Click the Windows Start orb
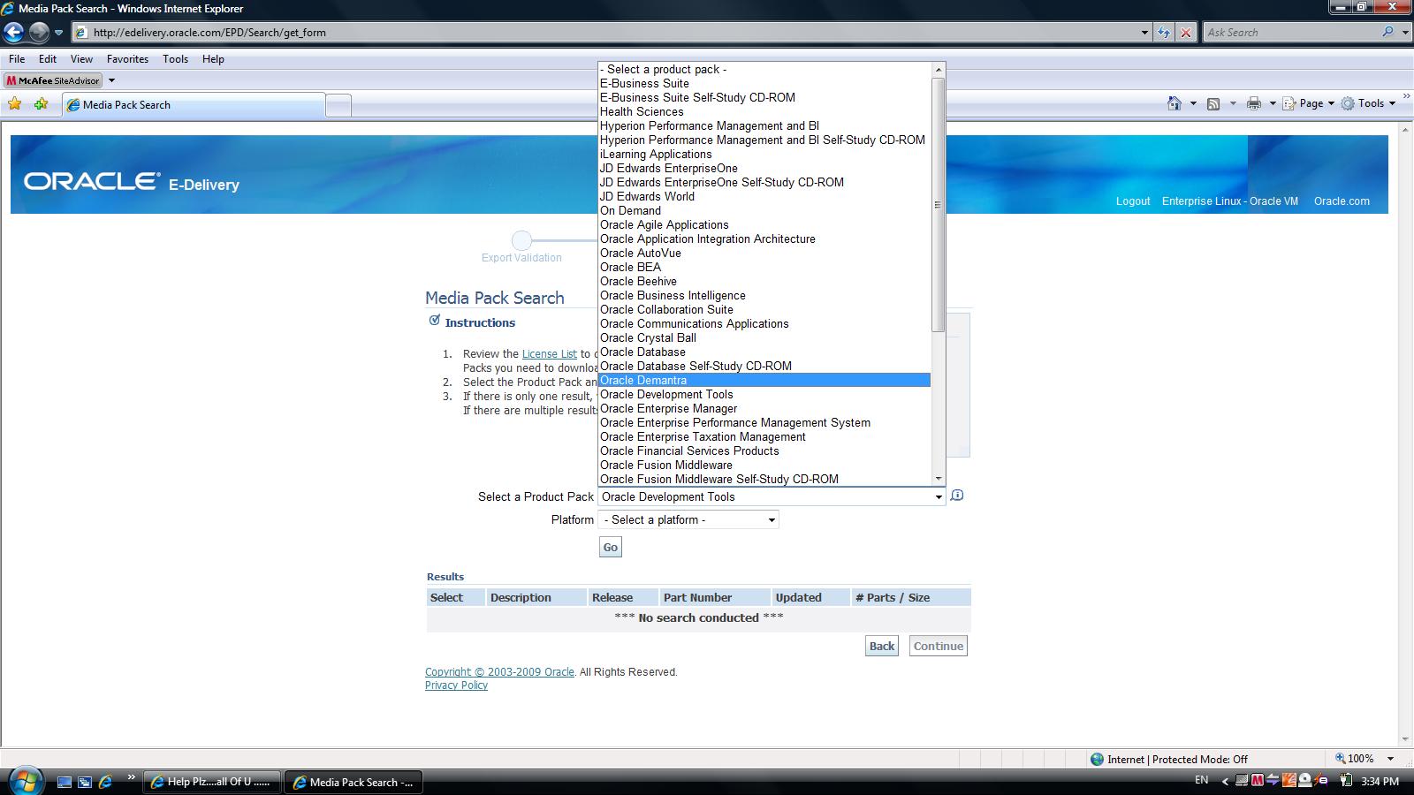 24,780
